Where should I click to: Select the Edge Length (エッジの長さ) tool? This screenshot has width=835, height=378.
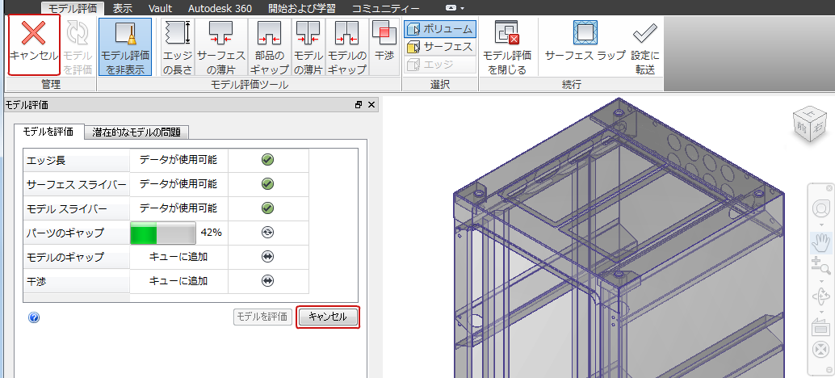[x=178, y=47]
